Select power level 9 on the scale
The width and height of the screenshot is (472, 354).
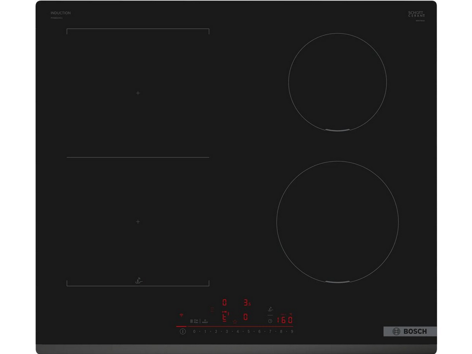pos(292,332)
